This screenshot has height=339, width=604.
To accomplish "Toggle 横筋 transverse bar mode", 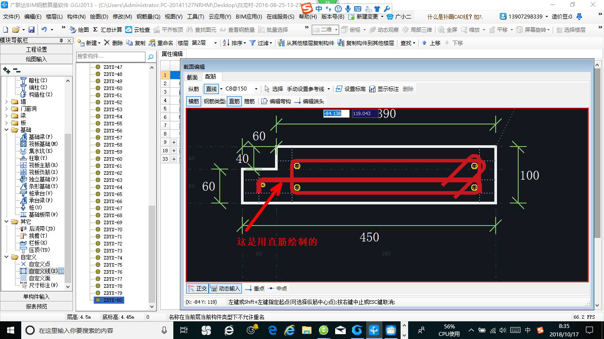I will click(x=194, y=101).
